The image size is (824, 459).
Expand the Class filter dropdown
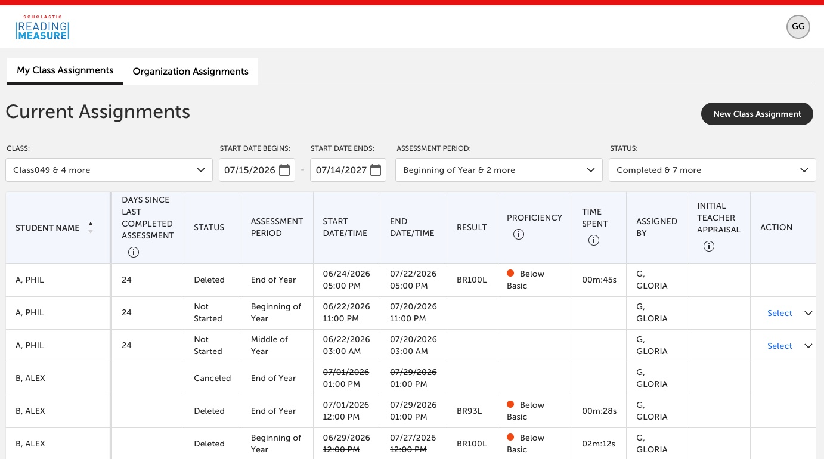109,170
